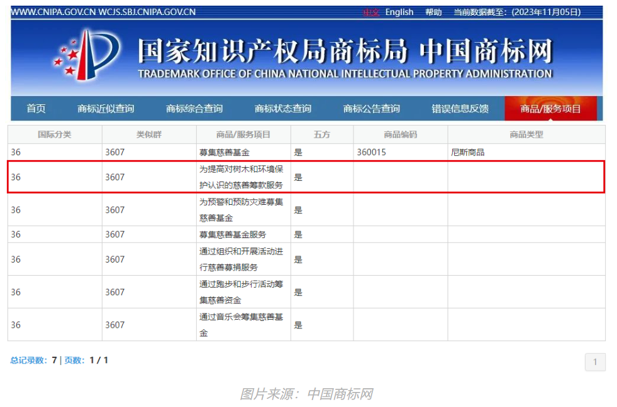Viewport: 617px width, 407px height.
Task: Select the 中文 language option
Action: [x=370, y=12]
